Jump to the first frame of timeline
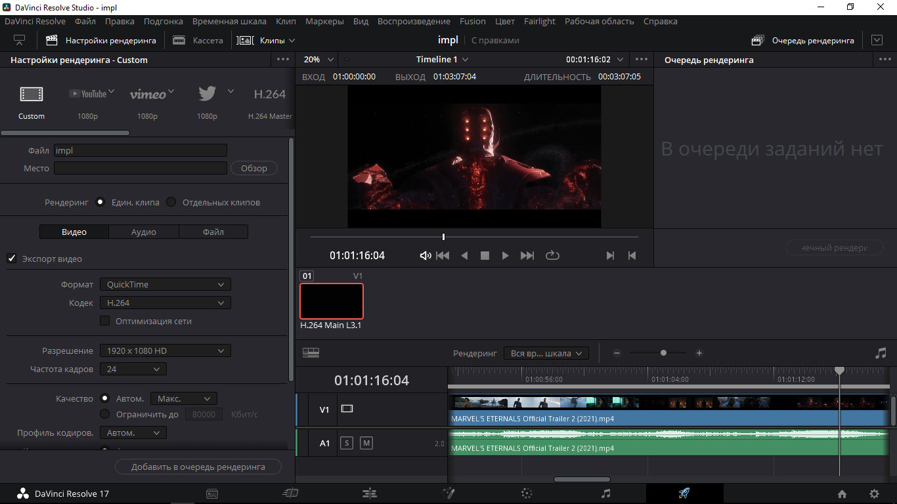Screen dimensions: 897x504 tap(443, 256)
